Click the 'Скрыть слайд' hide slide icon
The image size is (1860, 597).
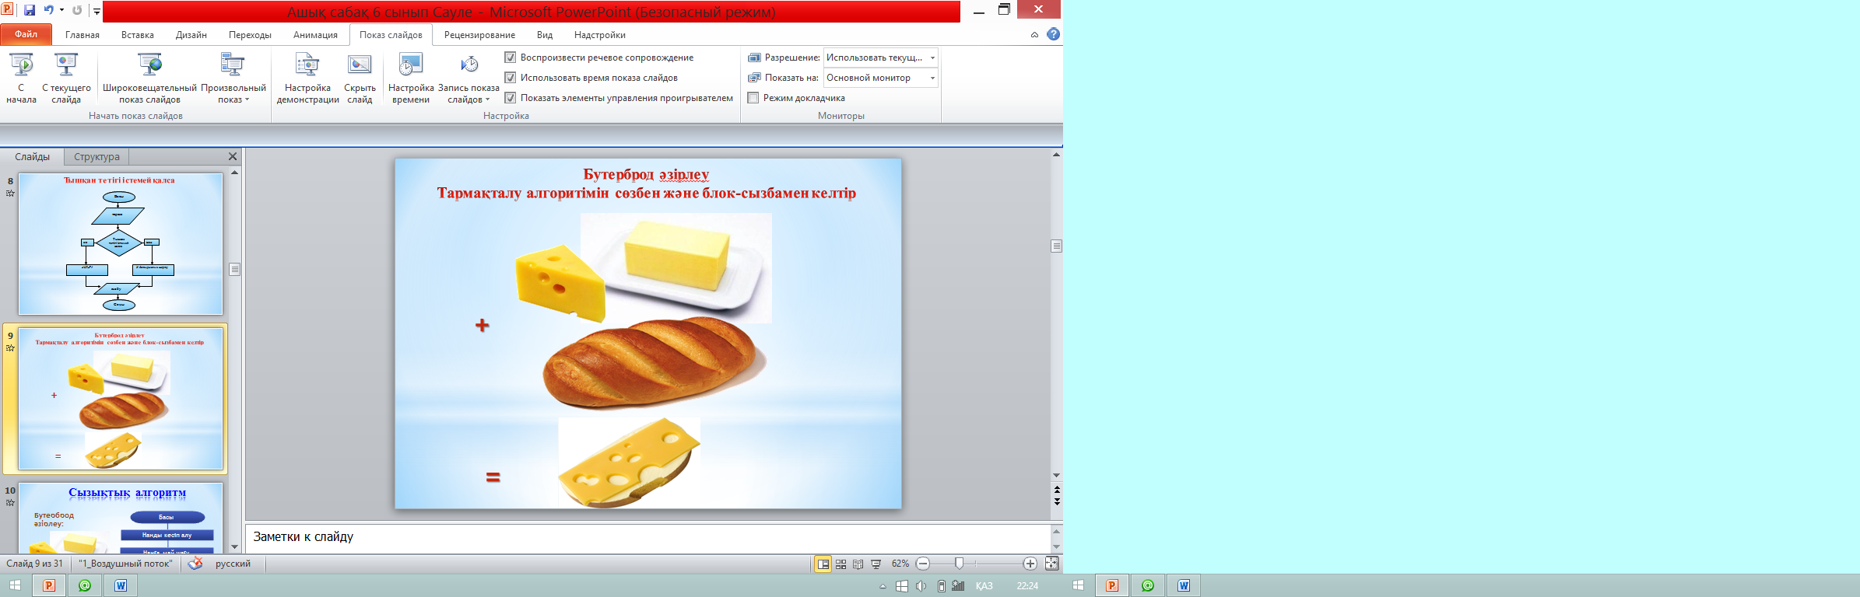point(360,65)
